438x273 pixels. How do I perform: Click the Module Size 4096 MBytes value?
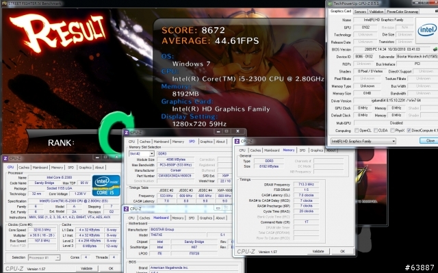pos(175,159)
